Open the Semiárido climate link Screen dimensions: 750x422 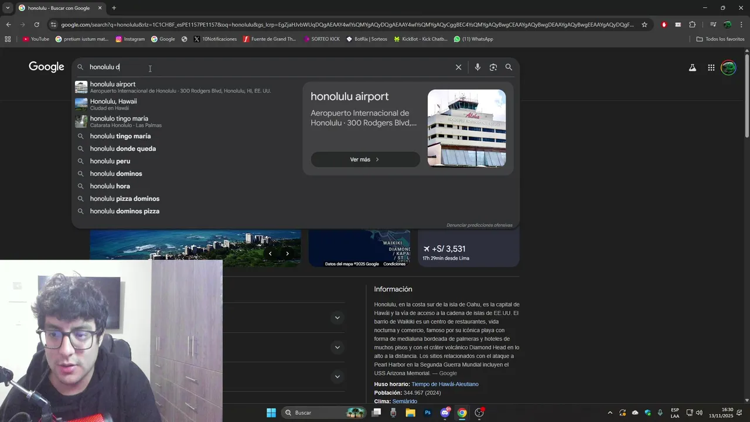pos(405,401)
